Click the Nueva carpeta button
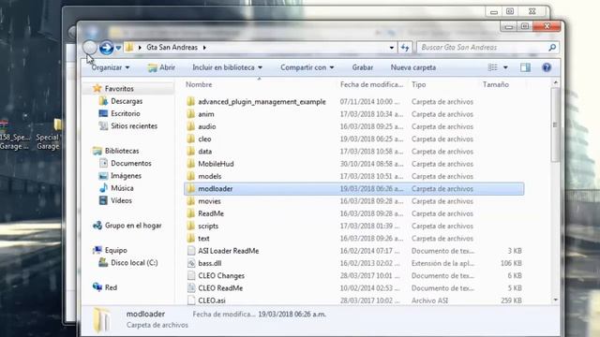Screen dimensions: 600x337 coord(412,67)
